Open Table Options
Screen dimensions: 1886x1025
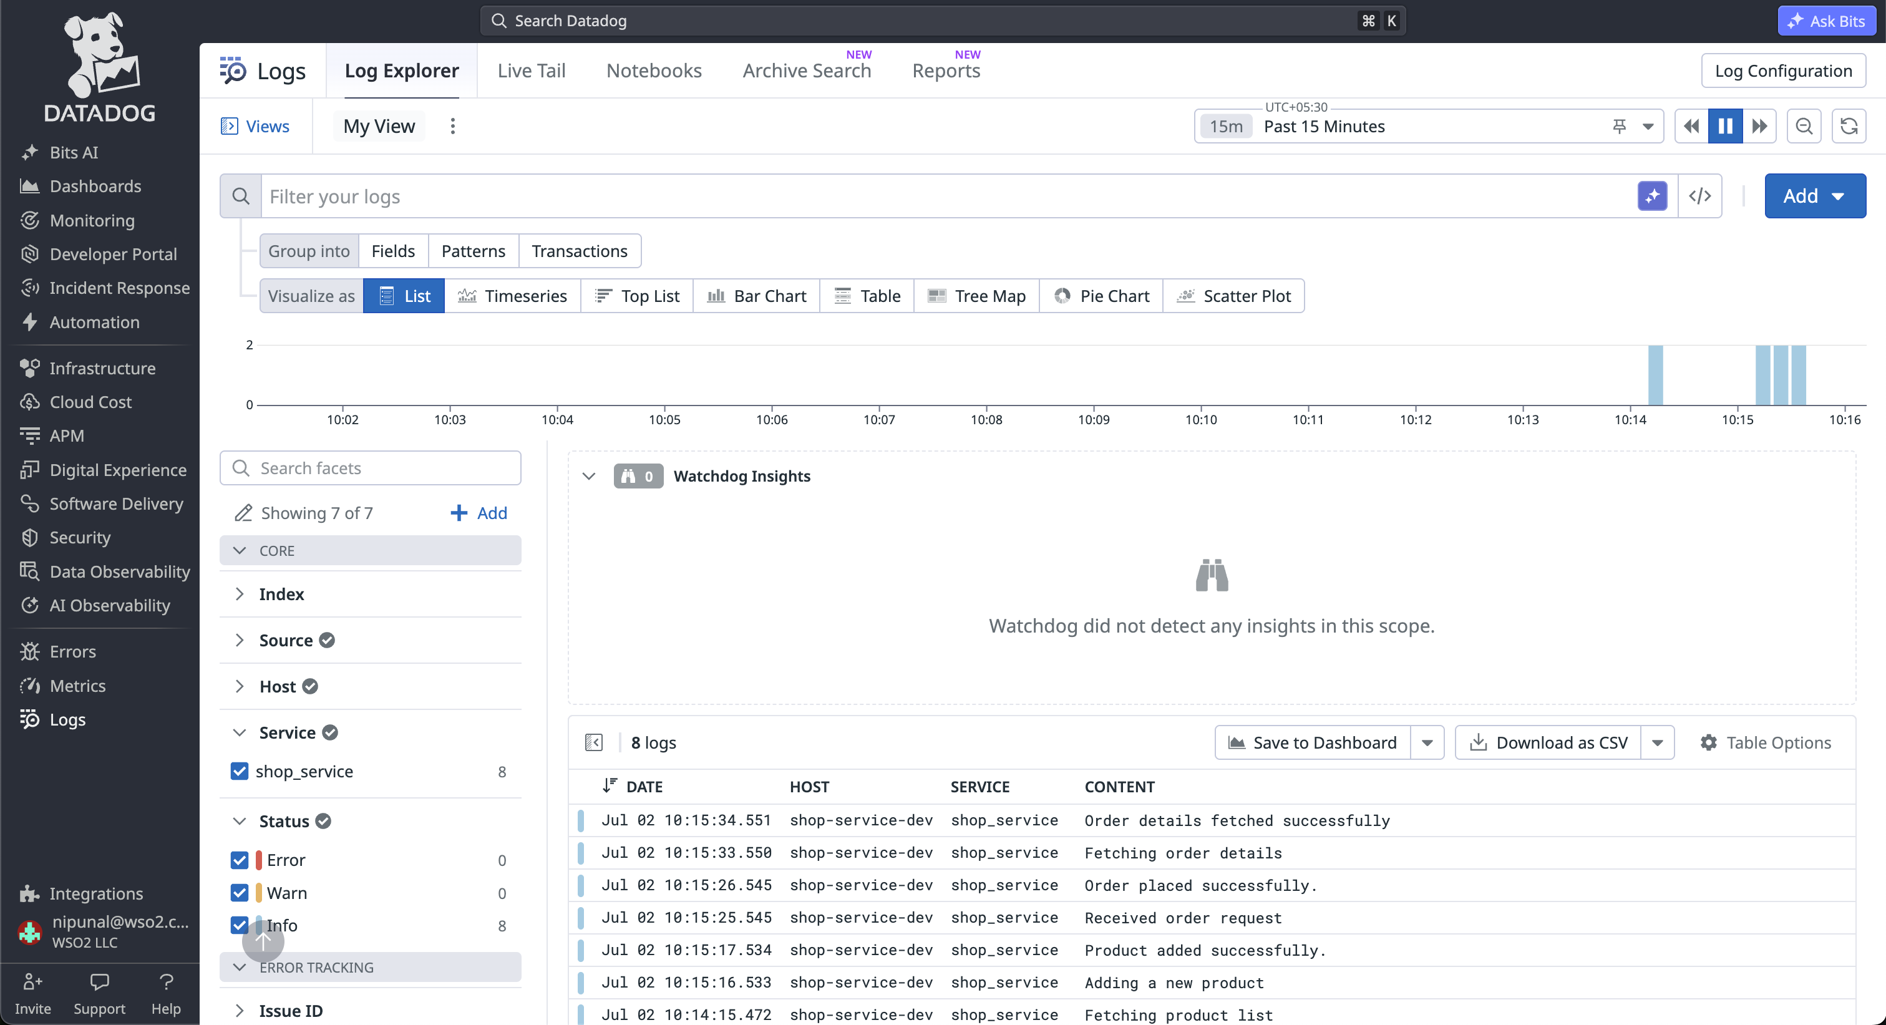(1765, 742)
